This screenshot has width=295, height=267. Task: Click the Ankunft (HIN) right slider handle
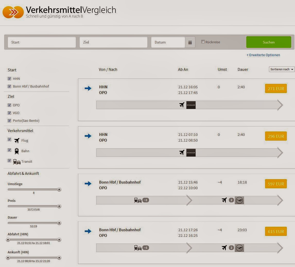tap(59, 258)
